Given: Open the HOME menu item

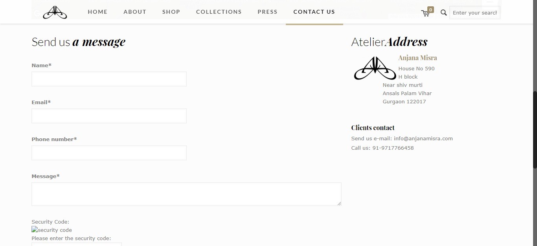Looking at the screenshot, I should (x=97, y=12).
